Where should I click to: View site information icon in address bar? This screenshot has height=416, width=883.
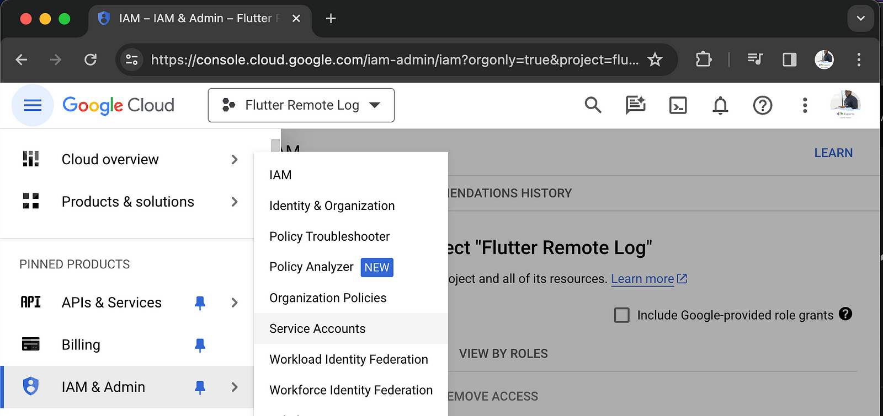click(x=132, y=60)
